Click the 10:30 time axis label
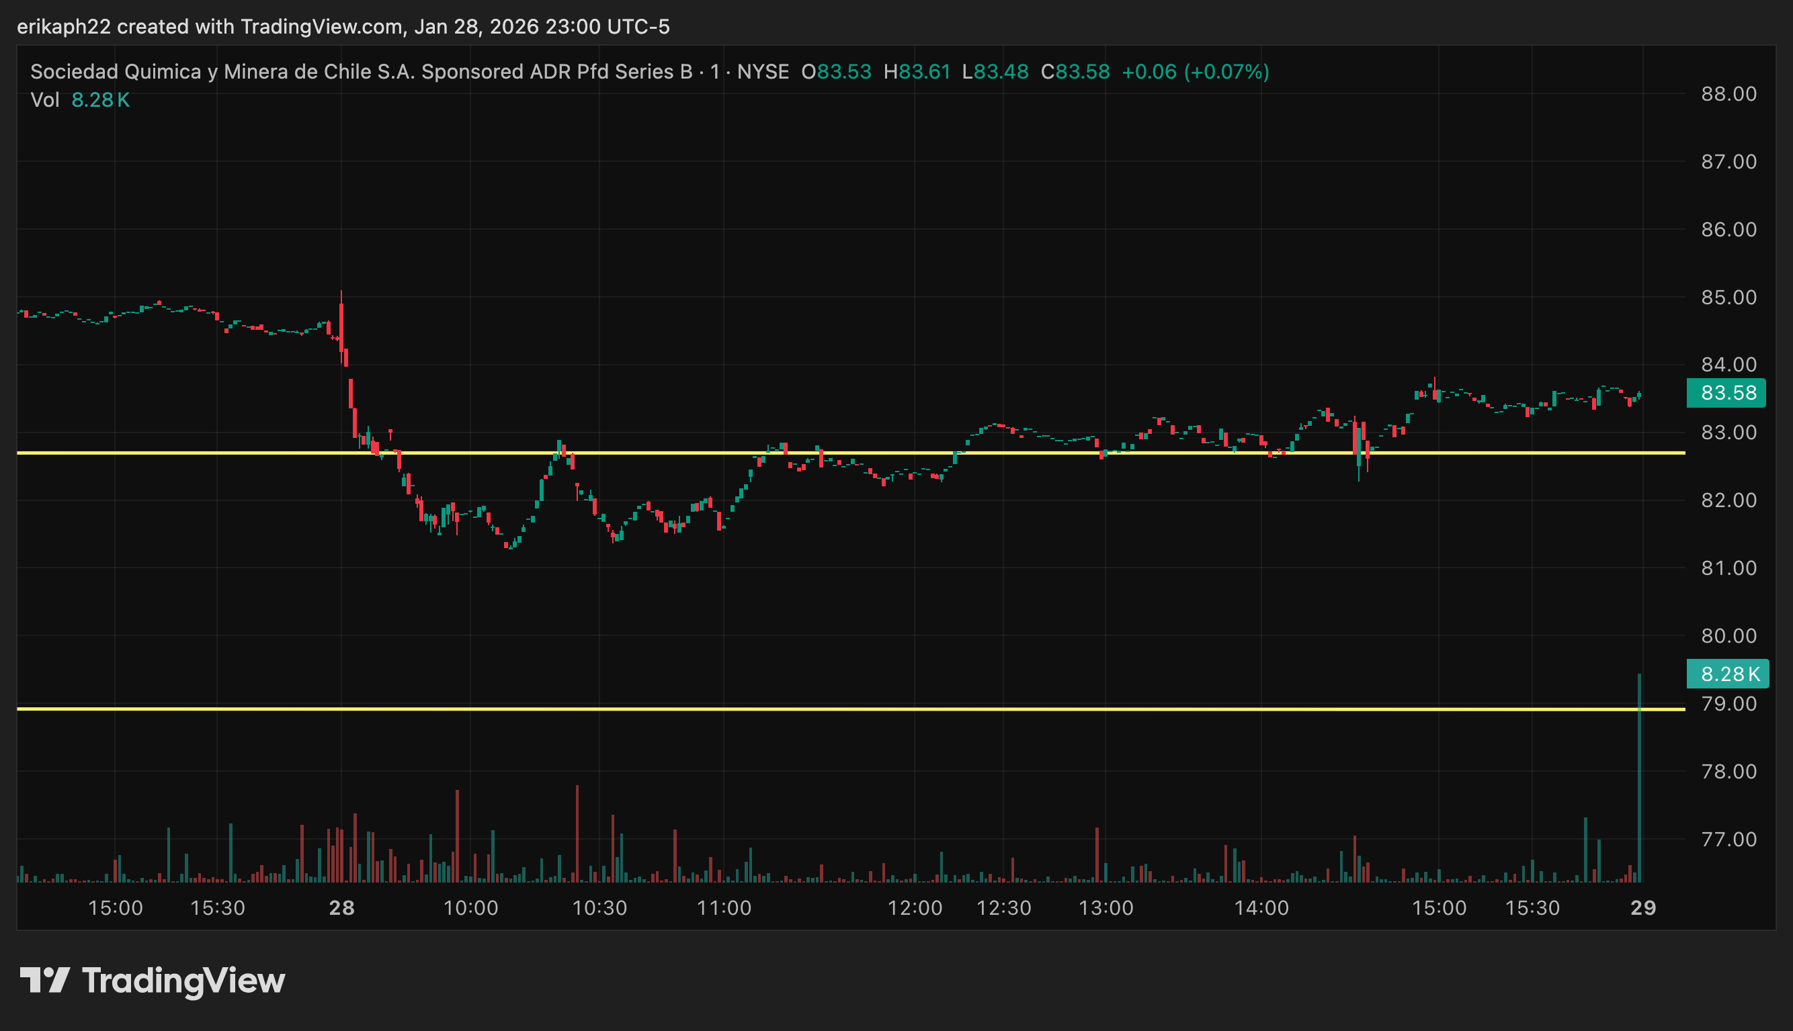The width and height of the screenshot is (1793, 1031). [x=599, y=908]
